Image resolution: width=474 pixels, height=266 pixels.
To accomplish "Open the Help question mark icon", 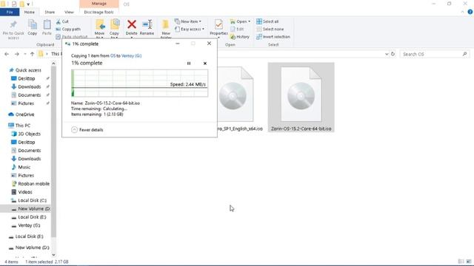I will 470,12.
